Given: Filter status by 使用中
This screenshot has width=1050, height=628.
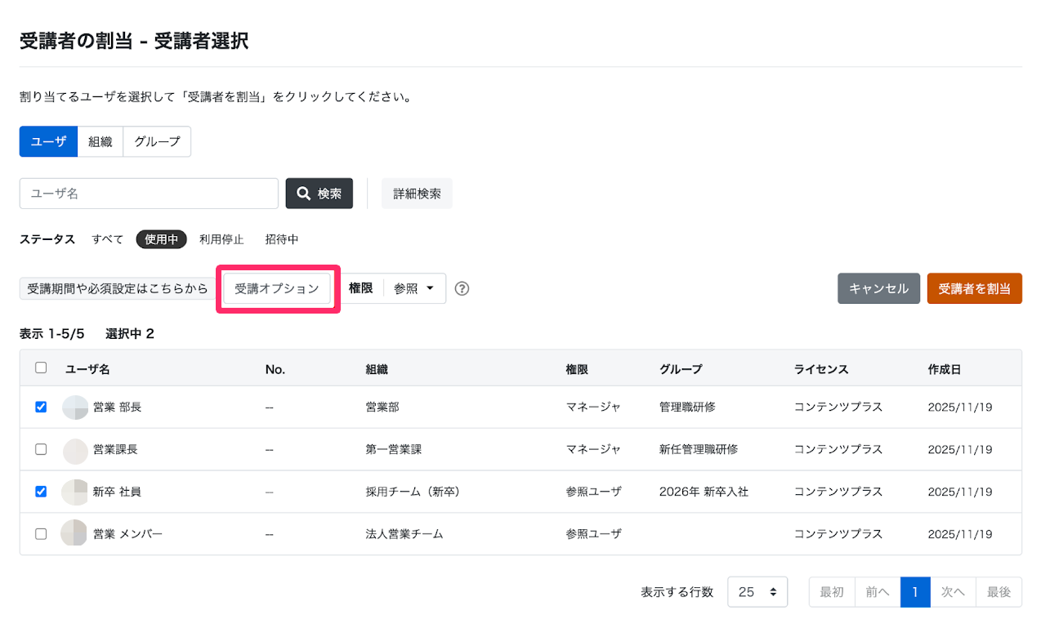Looking at the screenshot, I should coord(162,239).
